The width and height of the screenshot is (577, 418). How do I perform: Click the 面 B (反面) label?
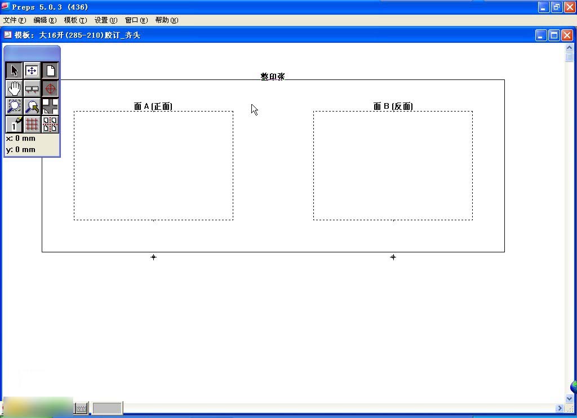click(x=393, y=106)
